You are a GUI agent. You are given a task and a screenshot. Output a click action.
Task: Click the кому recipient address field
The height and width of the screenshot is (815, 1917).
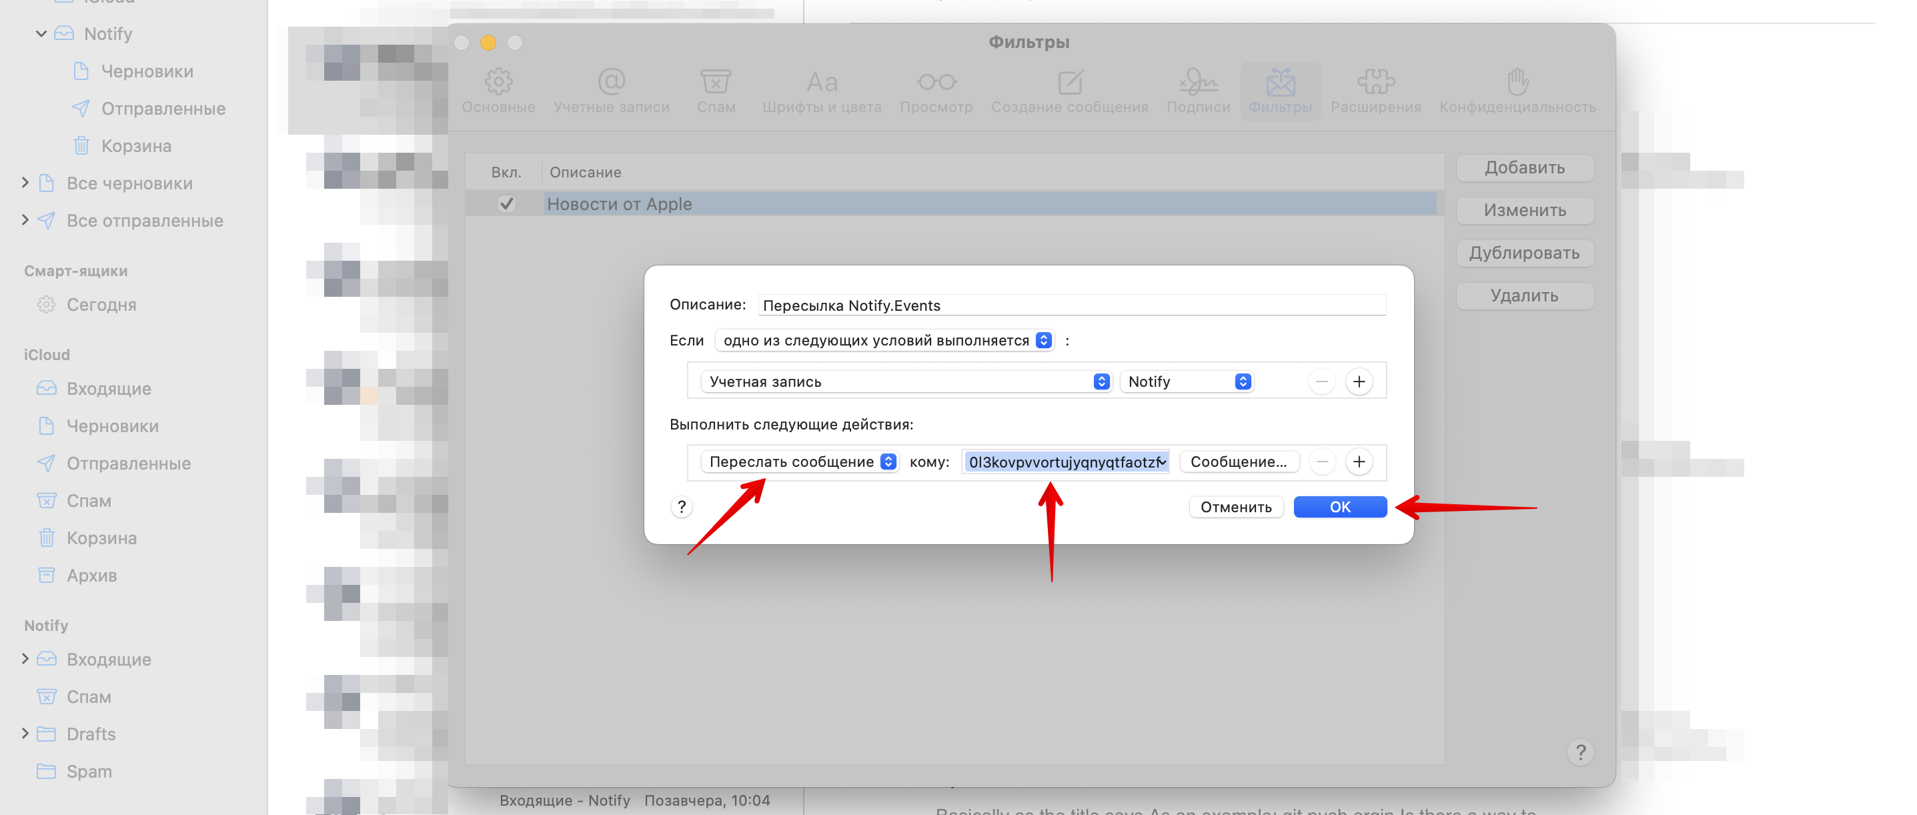[1065, 462]
